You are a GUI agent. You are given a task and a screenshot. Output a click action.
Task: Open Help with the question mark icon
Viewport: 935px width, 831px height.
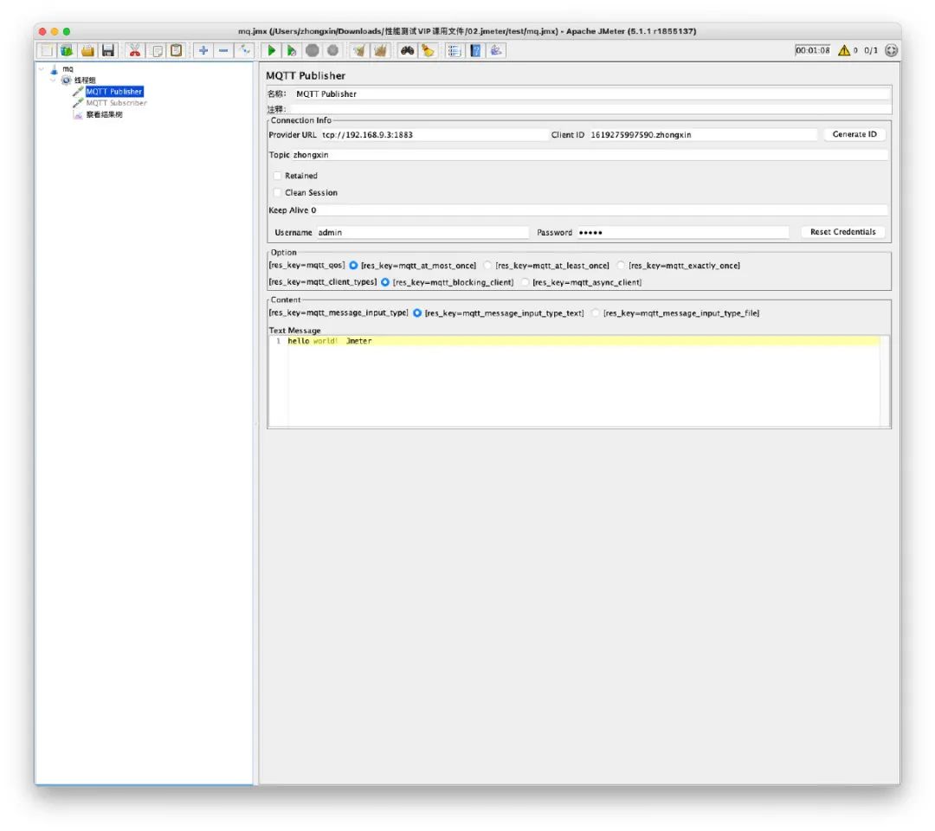coord(475,51)
